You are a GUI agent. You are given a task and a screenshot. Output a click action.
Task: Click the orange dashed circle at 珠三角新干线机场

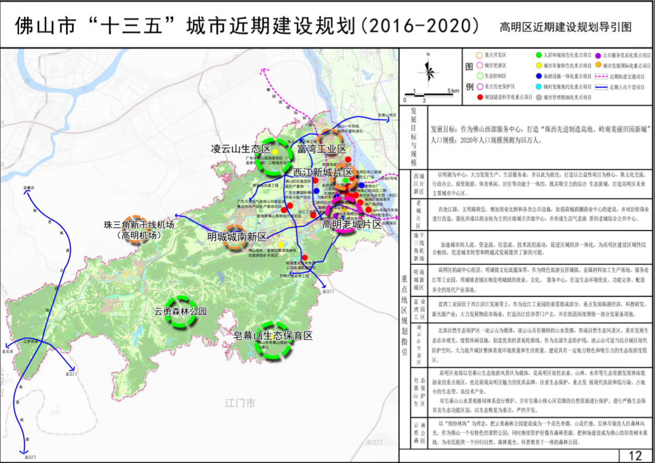point(136,227)
